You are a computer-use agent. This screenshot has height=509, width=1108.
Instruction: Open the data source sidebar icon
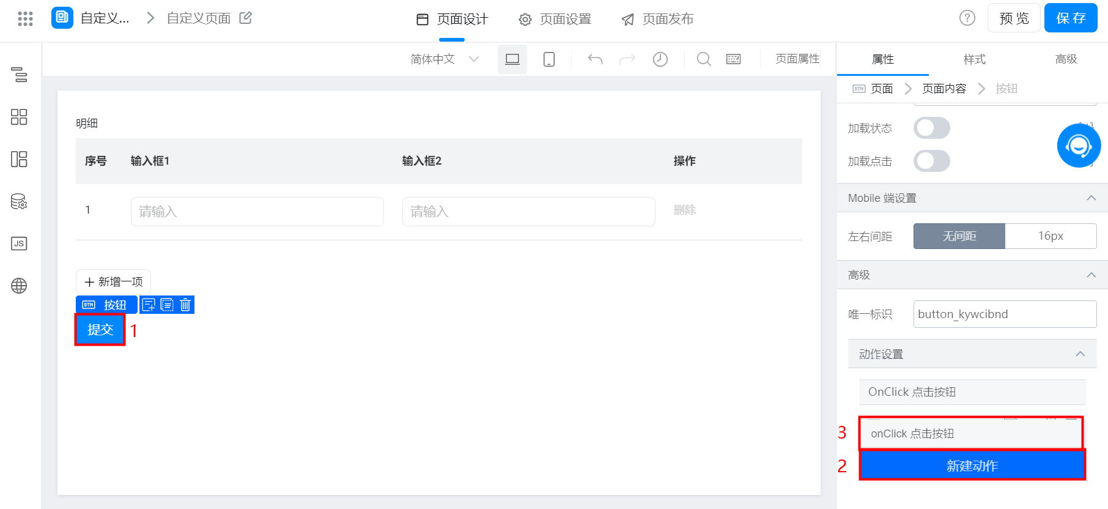(19, 201)
